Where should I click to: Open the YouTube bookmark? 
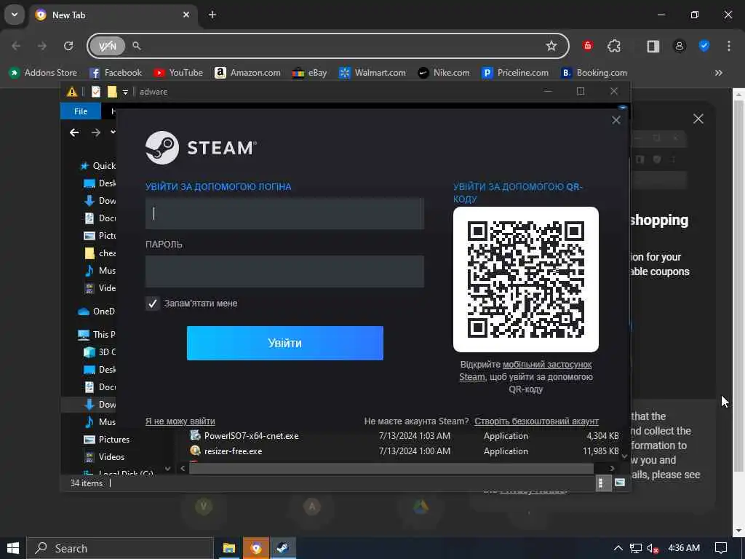click(x=178, y=73)
